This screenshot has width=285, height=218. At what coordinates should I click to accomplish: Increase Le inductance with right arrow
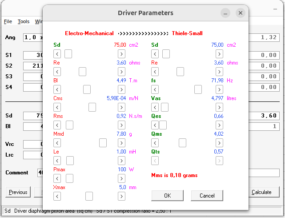pos(121,161)
